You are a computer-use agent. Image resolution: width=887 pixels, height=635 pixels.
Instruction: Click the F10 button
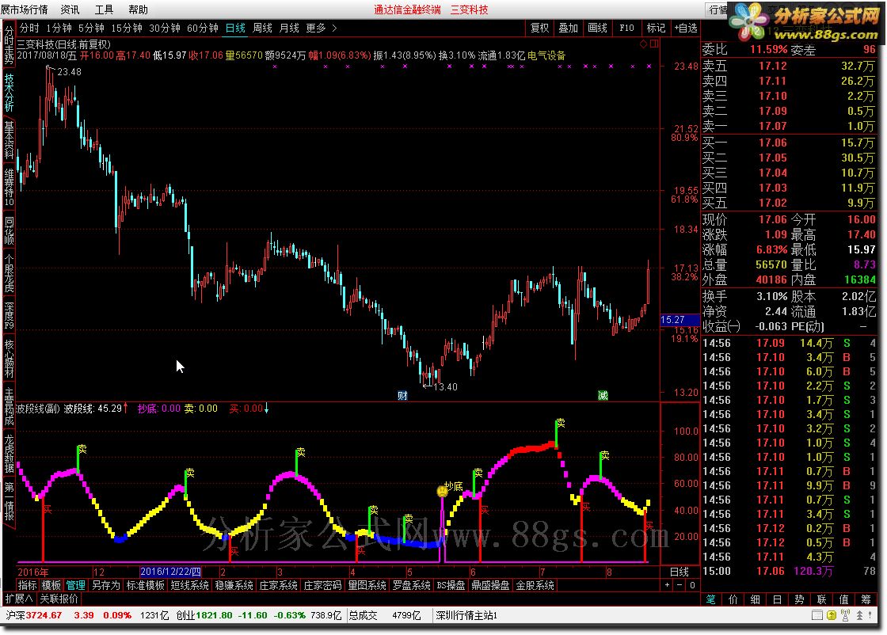pos(626,28)
